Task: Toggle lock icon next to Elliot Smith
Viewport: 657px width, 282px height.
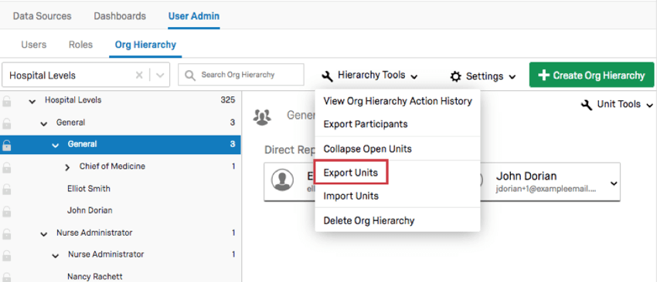Action: [7, 190]
